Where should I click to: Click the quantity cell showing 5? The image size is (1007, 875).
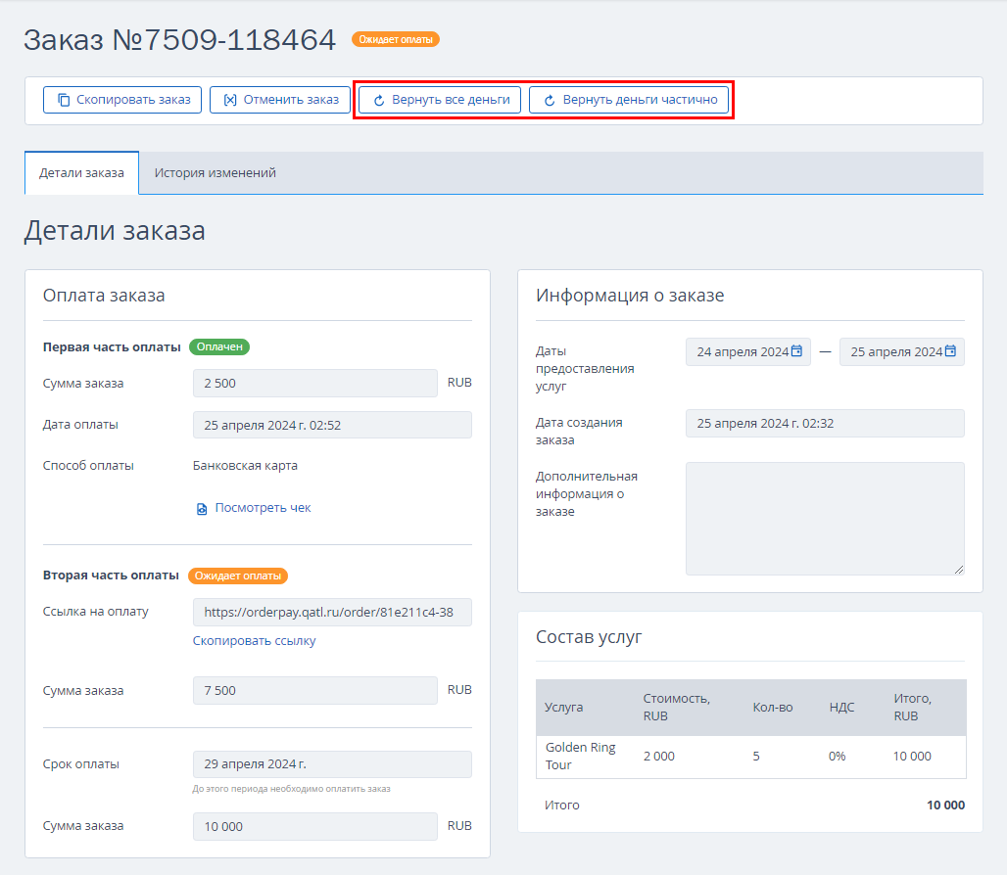click(x=756, y=757)
